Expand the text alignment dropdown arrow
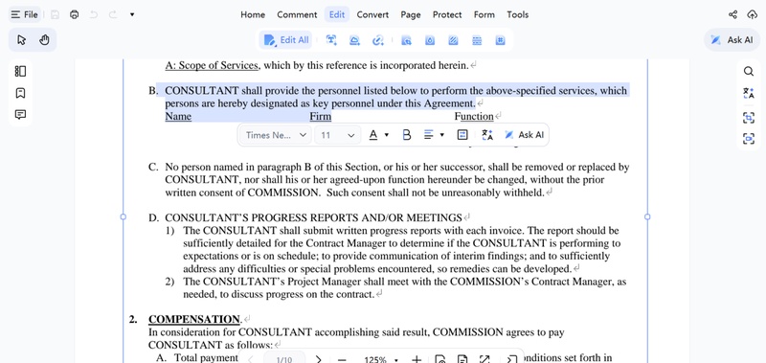This screenshot has height=363, width=766. (442, 135)
